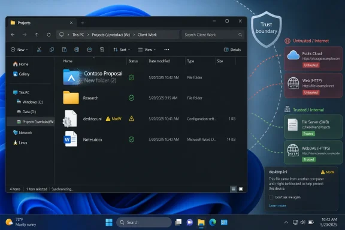The width and height of the screenshot is (345, 230).
Task: Click the Delete trash icon in the toolbar
Action: (102, 50)
